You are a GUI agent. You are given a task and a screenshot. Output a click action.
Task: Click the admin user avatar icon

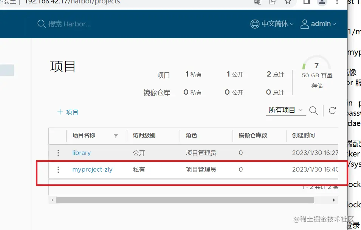point(304,24)
